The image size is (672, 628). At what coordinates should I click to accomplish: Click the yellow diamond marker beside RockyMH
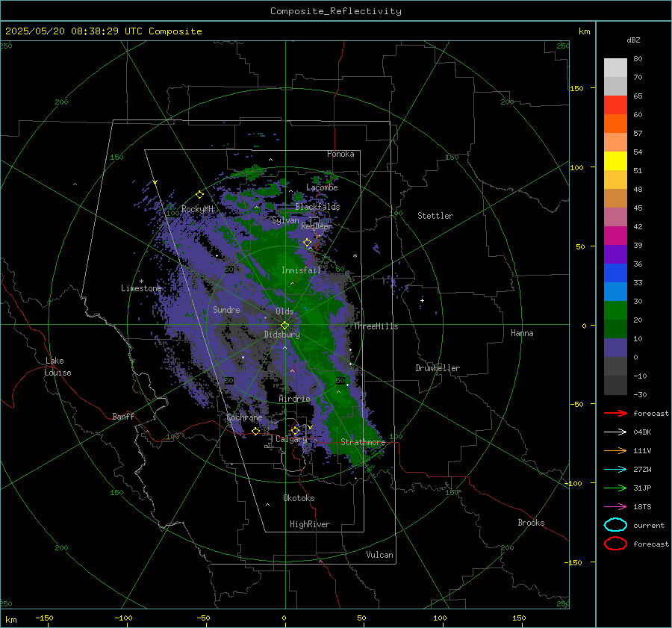pyautogui.click(x=199, y=195)
